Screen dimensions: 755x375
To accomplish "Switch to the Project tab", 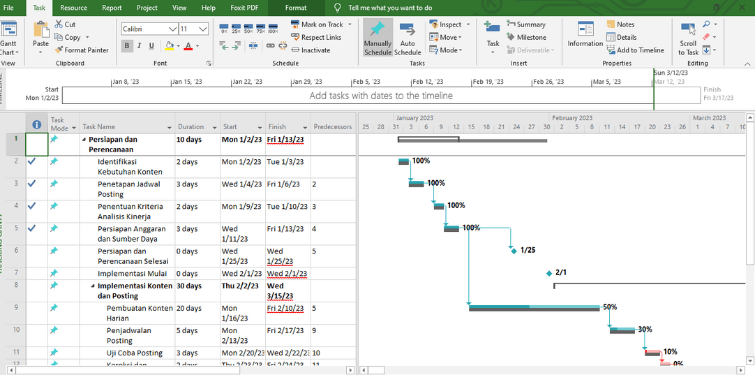I will (147, 8).
